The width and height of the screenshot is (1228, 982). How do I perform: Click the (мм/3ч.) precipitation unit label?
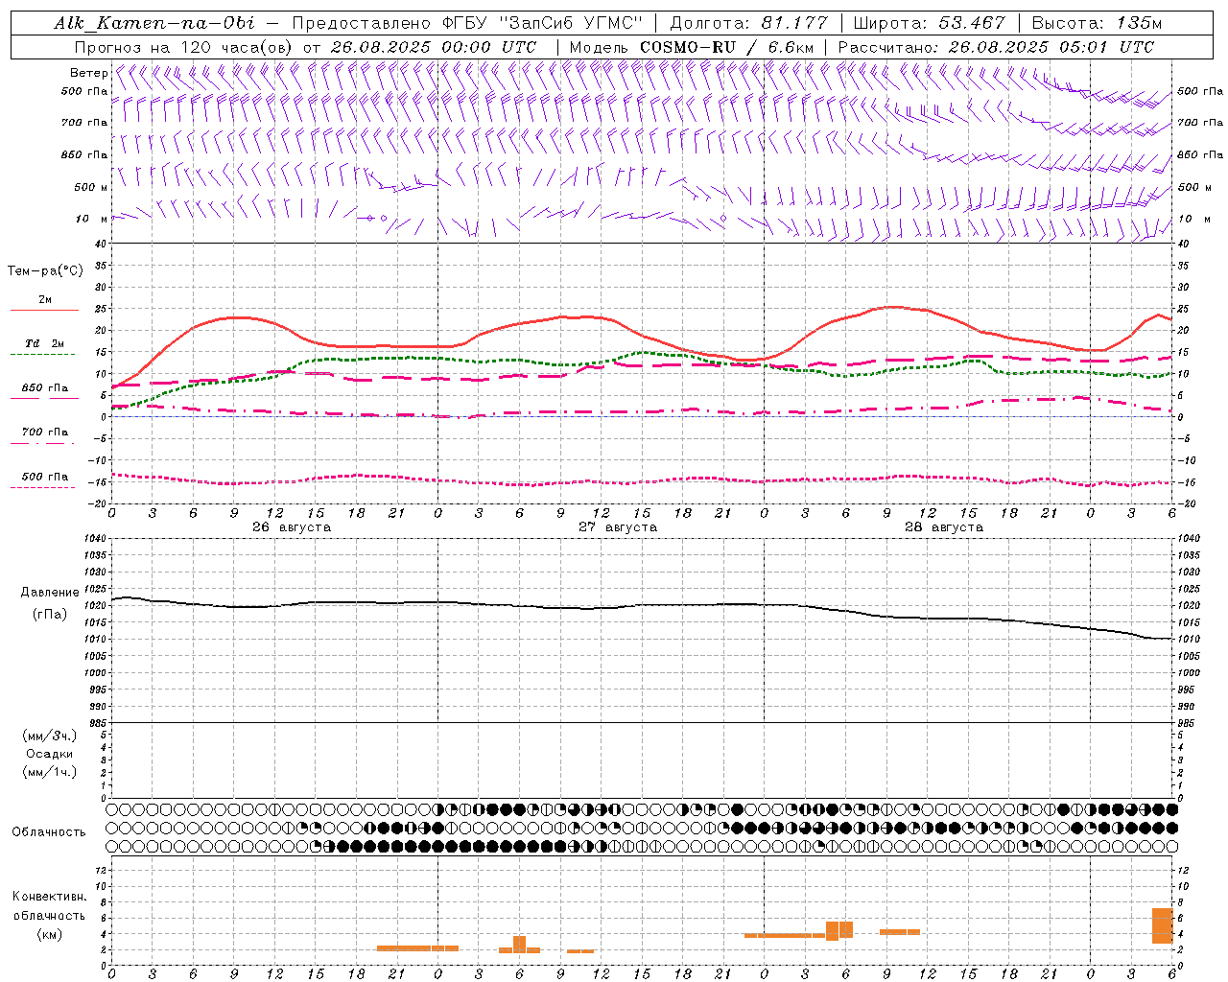[49, 736]
